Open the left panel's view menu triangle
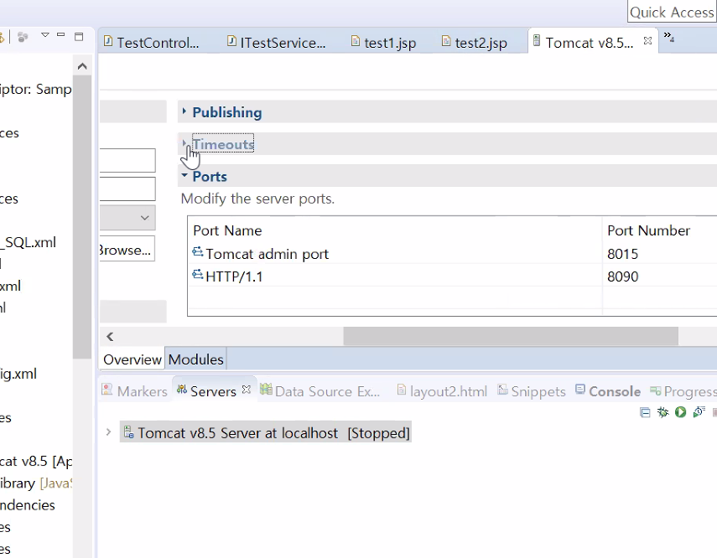The height and width of the screenshot is (558, 717). coord(44,35)
